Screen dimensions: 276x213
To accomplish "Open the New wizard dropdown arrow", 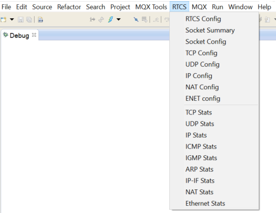I will click(12, 19).
